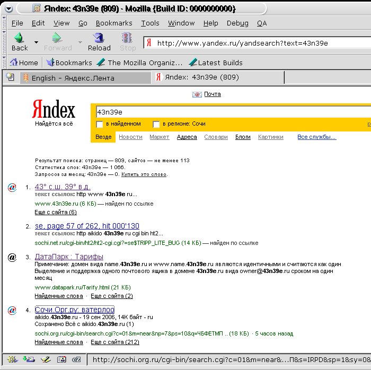This screenshot has width=371, height=370.
Task: Switch to the Маркет search tab
Action: (x=159, y=137)
